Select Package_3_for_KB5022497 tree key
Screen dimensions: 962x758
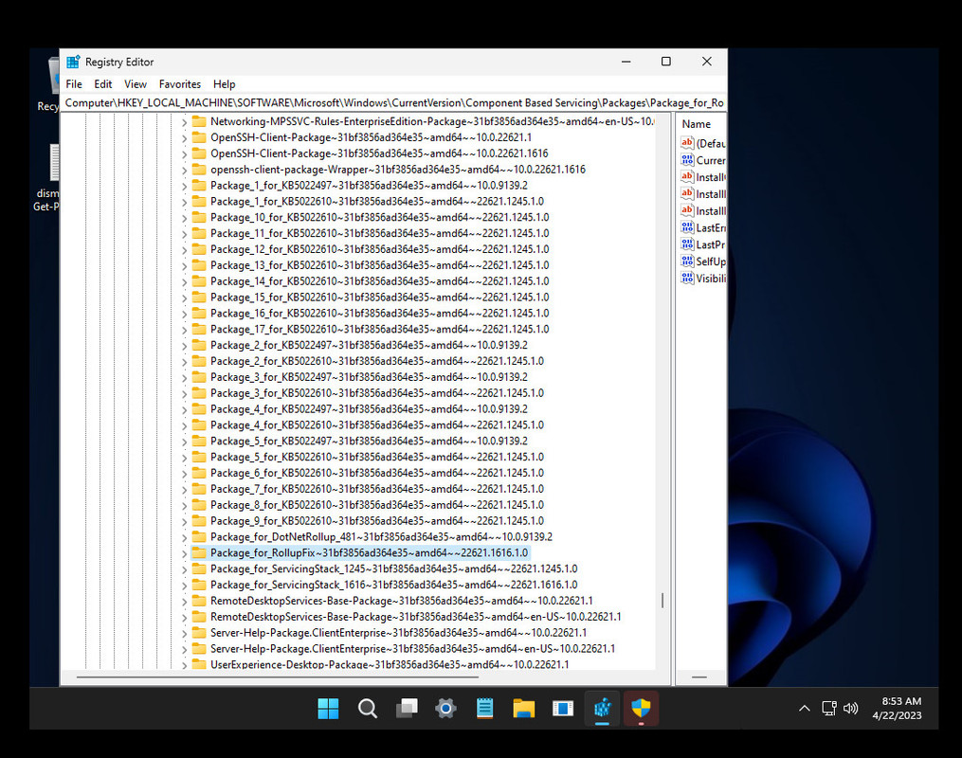click(369, 377)
